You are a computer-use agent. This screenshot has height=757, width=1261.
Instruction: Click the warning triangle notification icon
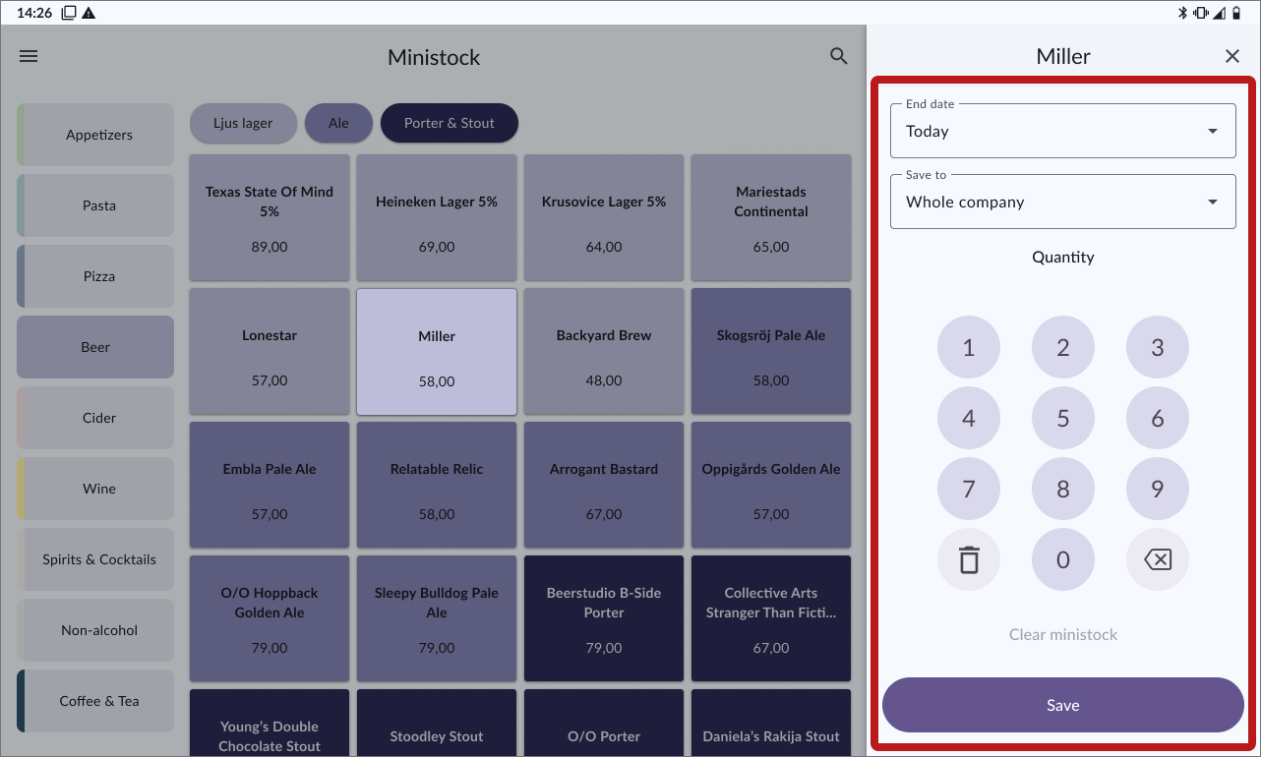89,13
